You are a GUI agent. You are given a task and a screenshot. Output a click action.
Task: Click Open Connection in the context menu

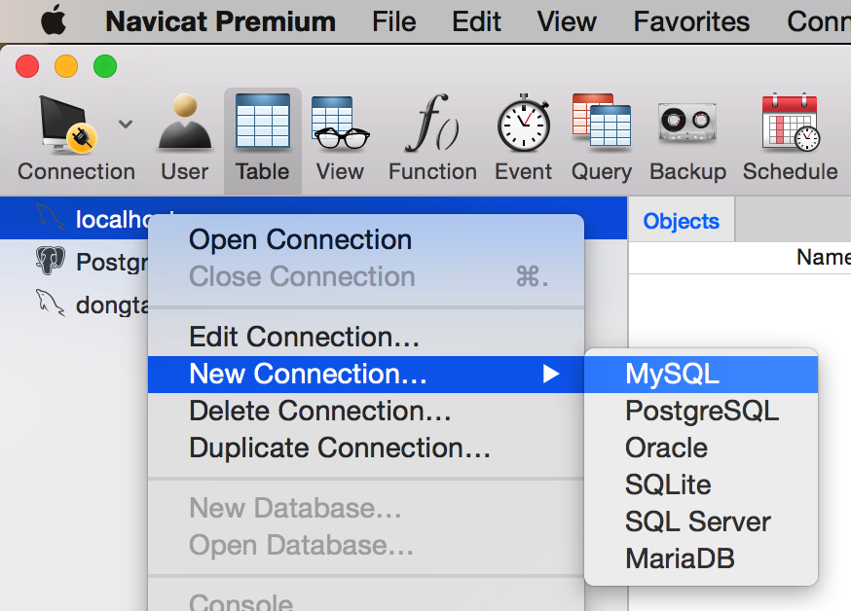click(x=298, y=239)
